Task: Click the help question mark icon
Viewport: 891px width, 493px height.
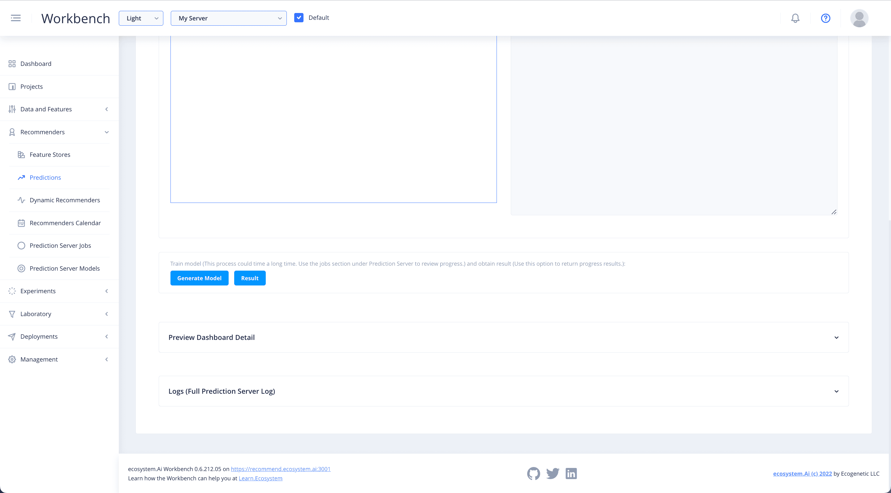Action: (825, 18)
